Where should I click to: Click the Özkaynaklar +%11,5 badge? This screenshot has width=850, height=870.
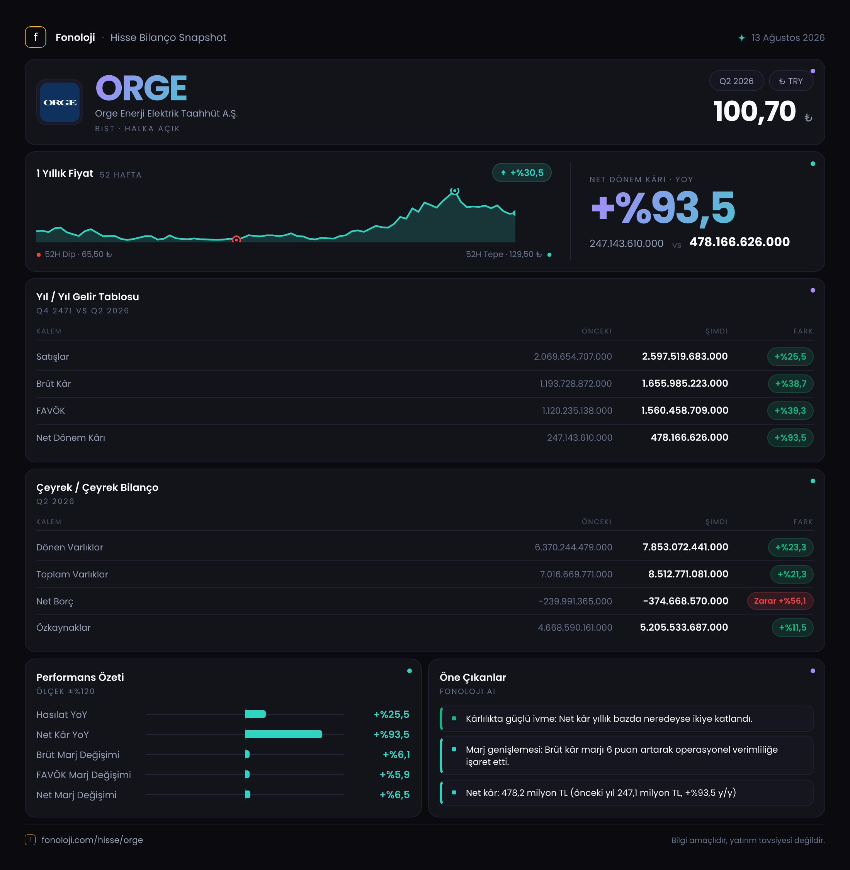(x=792, y=628)
